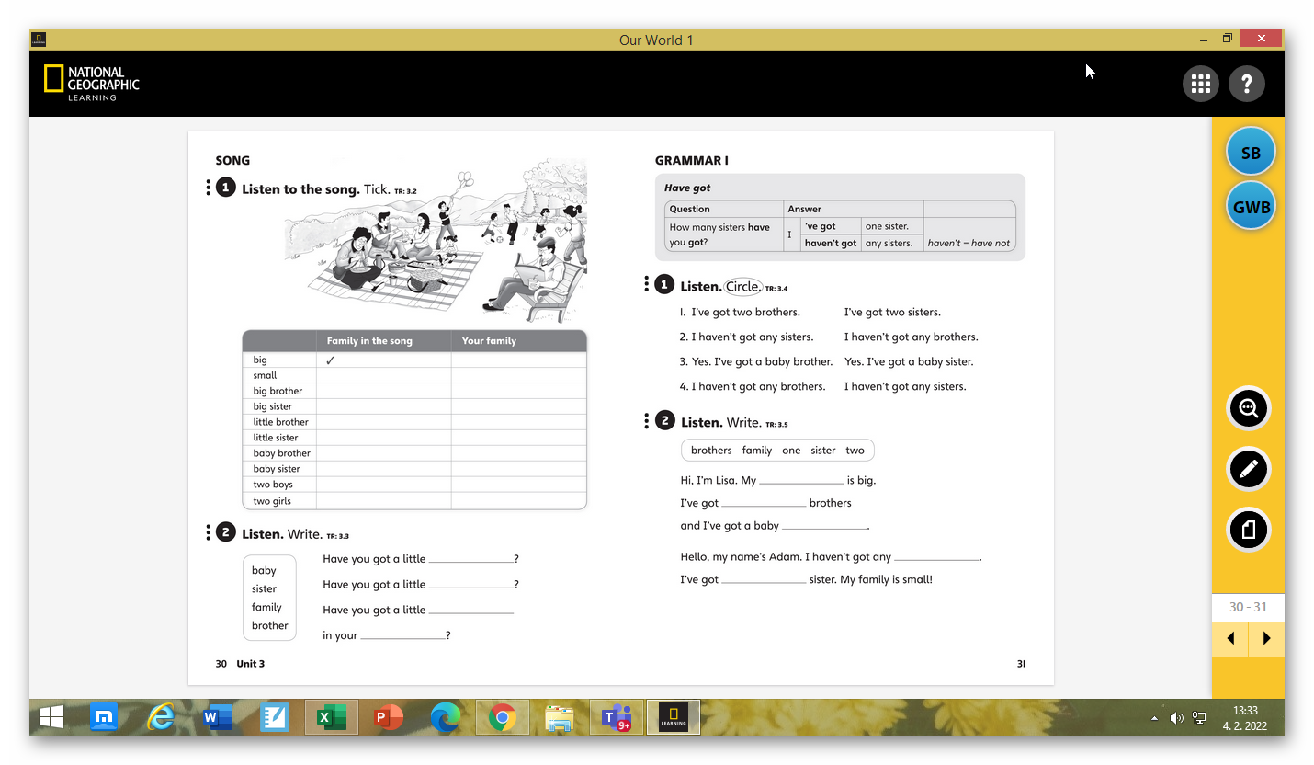Viewport: 1314px width, 765px height.
Task: Click the 'big brother' table row label
Action: (x=278, y=391)
